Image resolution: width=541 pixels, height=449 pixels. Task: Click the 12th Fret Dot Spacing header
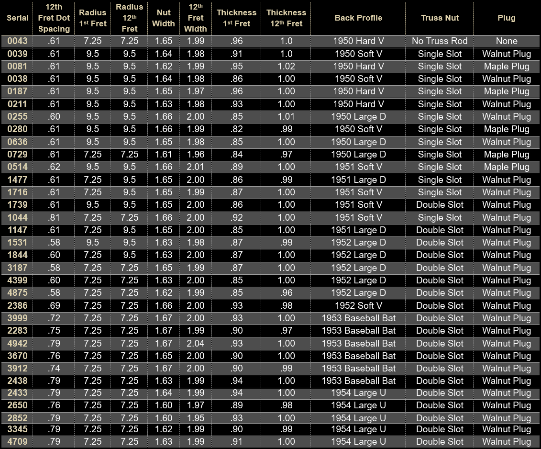pyautogui.click(x=54, y=18)
